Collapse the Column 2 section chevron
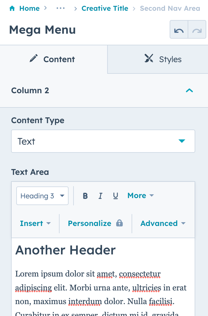The height and width of the screenshot is (316, 208). pos(189,90)
